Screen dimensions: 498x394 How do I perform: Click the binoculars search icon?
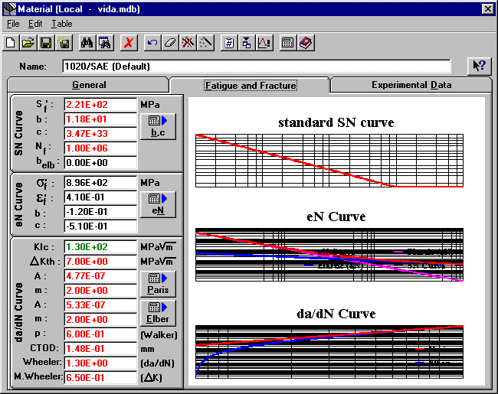click(x=87, y=43)
